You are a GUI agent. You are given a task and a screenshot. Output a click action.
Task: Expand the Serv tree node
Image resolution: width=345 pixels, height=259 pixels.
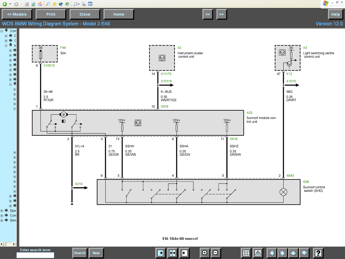[2, 220]
